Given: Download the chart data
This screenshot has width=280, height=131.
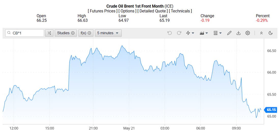Looking at the screenshot, I should (239, 33).
